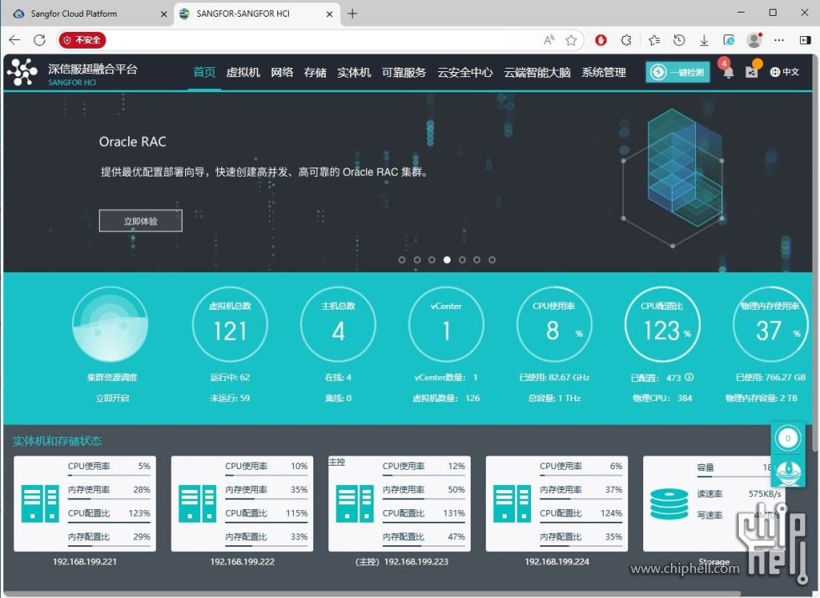Viewport: 820px width, 598px height.
Task: Open the browser profile avatar
Action: 754,40
